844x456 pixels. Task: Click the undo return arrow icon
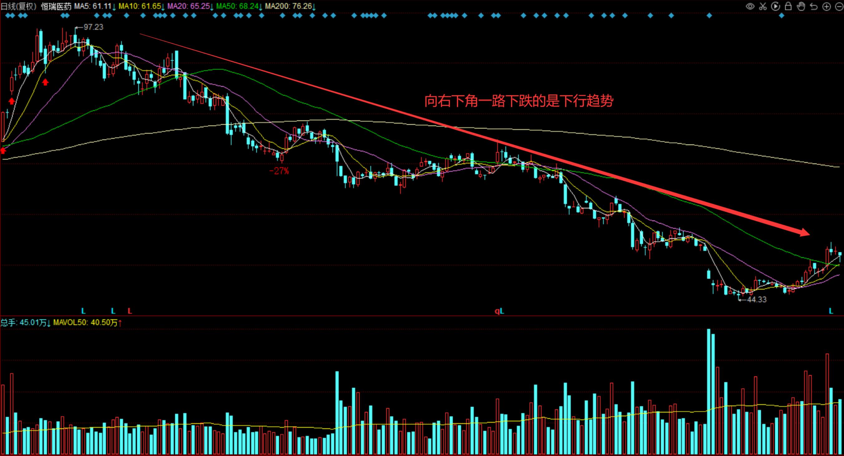pos(814,6)
